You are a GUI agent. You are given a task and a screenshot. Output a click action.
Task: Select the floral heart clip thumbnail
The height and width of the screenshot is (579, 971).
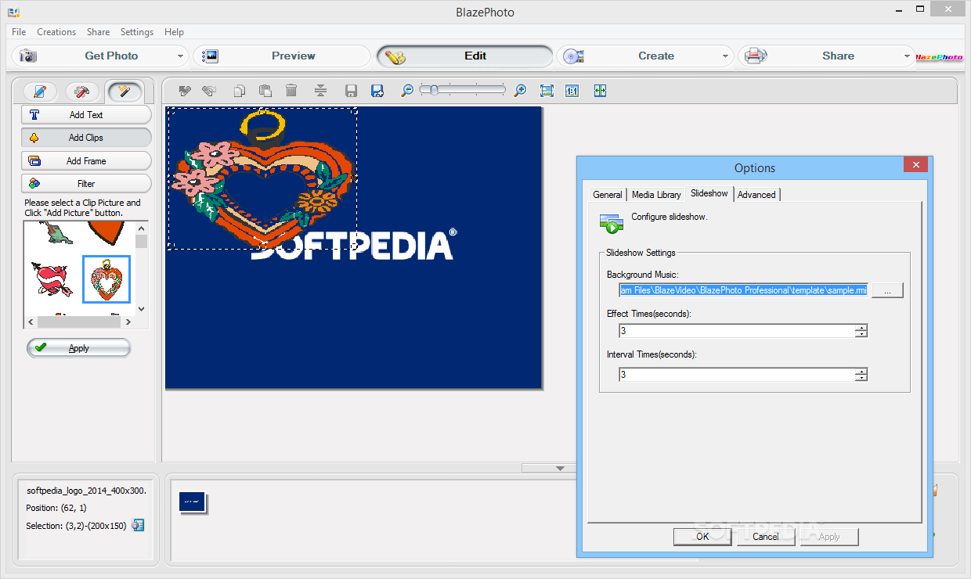106,279
